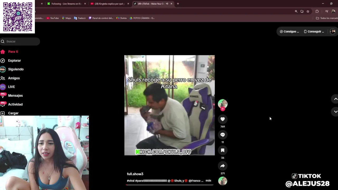Image resolution: width=338 pixels, height=190 pixels.
Task: Click the Amigos people icon
Action: click(x=3, y=78)
